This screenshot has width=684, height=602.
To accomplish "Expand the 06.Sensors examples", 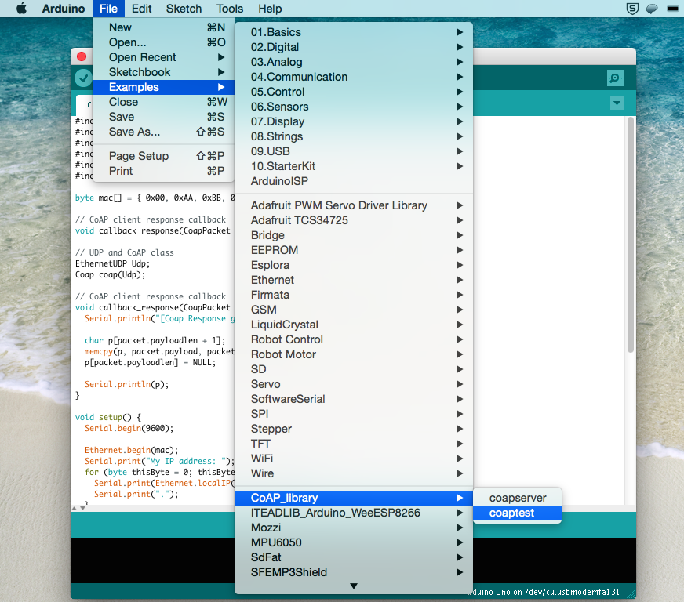I will 354,107.
